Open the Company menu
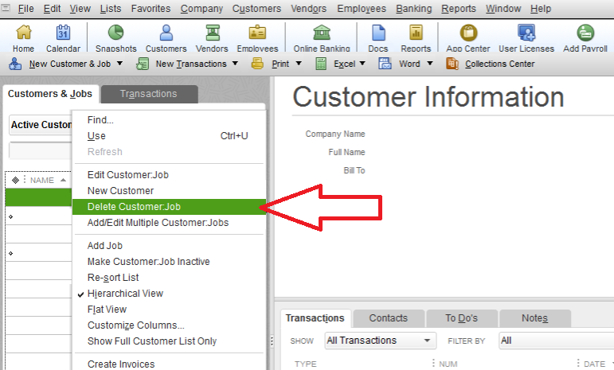This screenshot has height=370, width=614. tap(201, 9)
